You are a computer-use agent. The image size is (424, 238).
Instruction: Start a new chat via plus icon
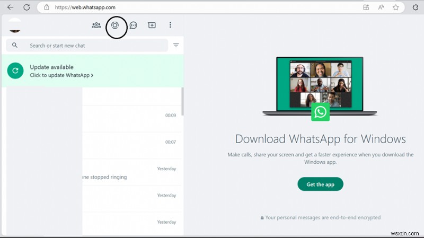tap(152, 25)
